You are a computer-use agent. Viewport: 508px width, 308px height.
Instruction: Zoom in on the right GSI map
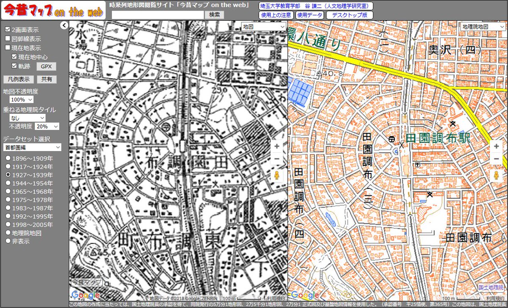point(496,146)
